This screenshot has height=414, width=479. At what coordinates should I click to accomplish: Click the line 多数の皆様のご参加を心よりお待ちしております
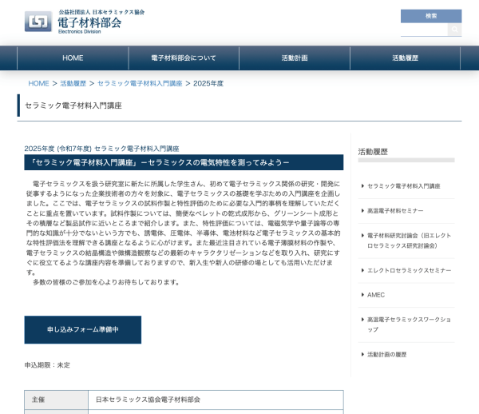coord(106,282)
